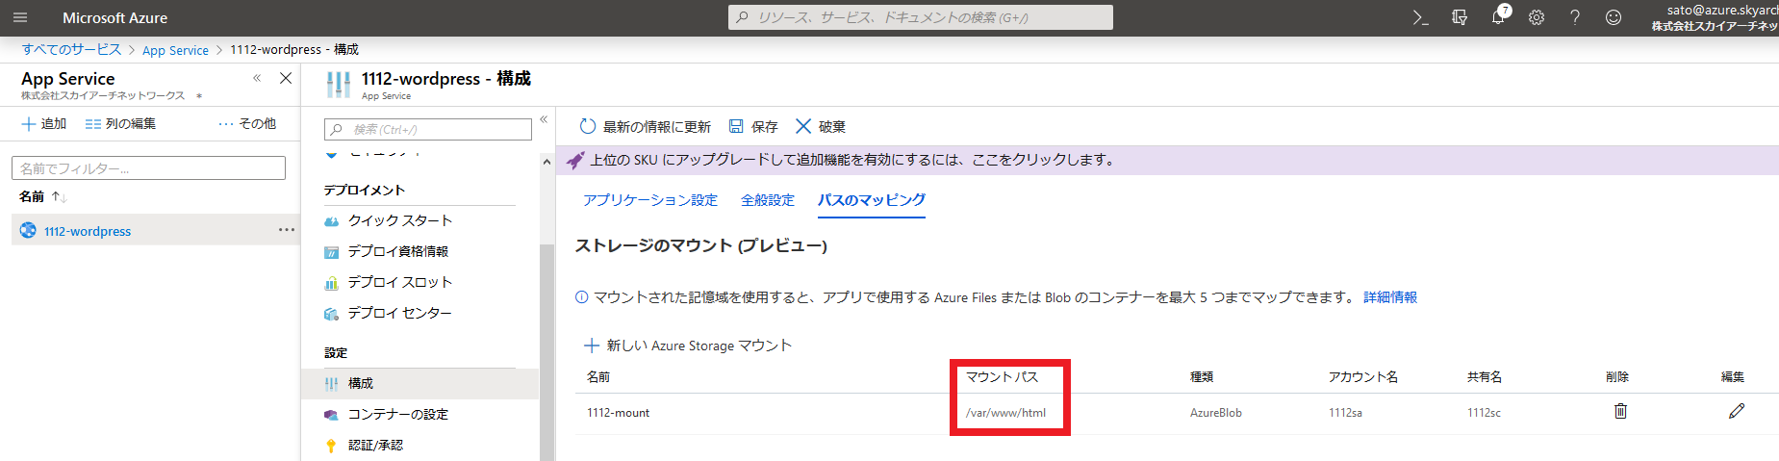Open クイック スタート menu item
Screen dimensions: 1779x461
[x=400, y=220]
